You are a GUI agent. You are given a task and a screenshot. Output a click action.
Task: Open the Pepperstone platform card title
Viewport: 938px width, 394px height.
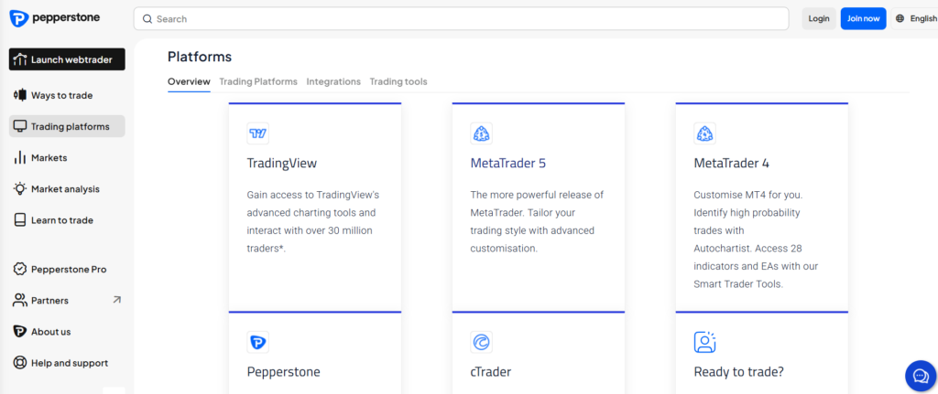pos(284,372)
